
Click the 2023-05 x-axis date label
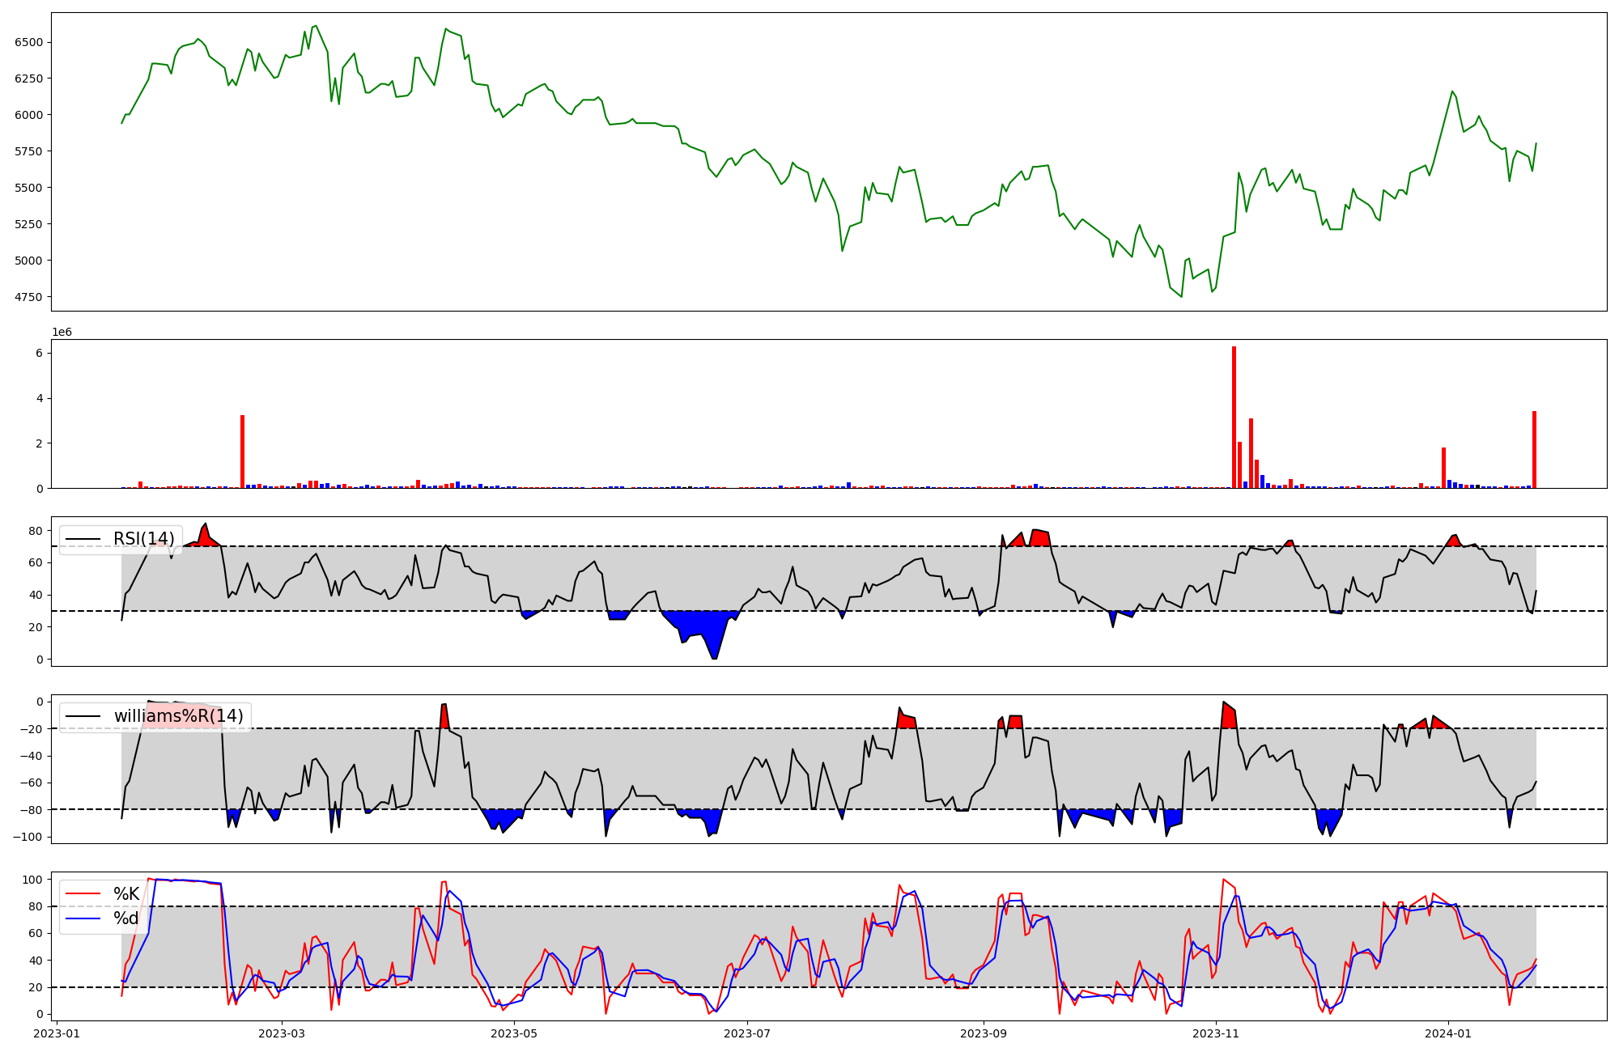tap(514, 1033)
